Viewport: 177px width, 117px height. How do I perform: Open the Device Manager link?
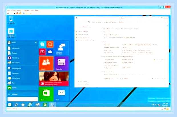point(83,31)
